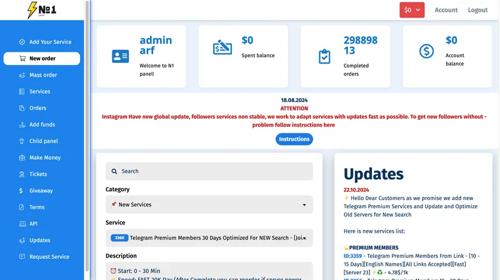Open the Service selection dropdown
The width and height of the screenshot is (500, 280).
(209, 238)
